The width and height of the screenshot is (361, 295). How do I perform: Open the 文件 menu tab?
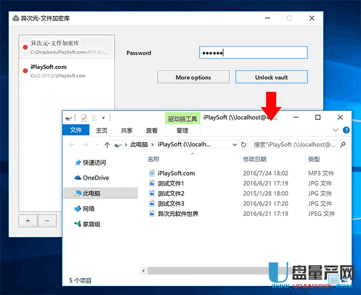pyautogui.click(x=76, y=131)
